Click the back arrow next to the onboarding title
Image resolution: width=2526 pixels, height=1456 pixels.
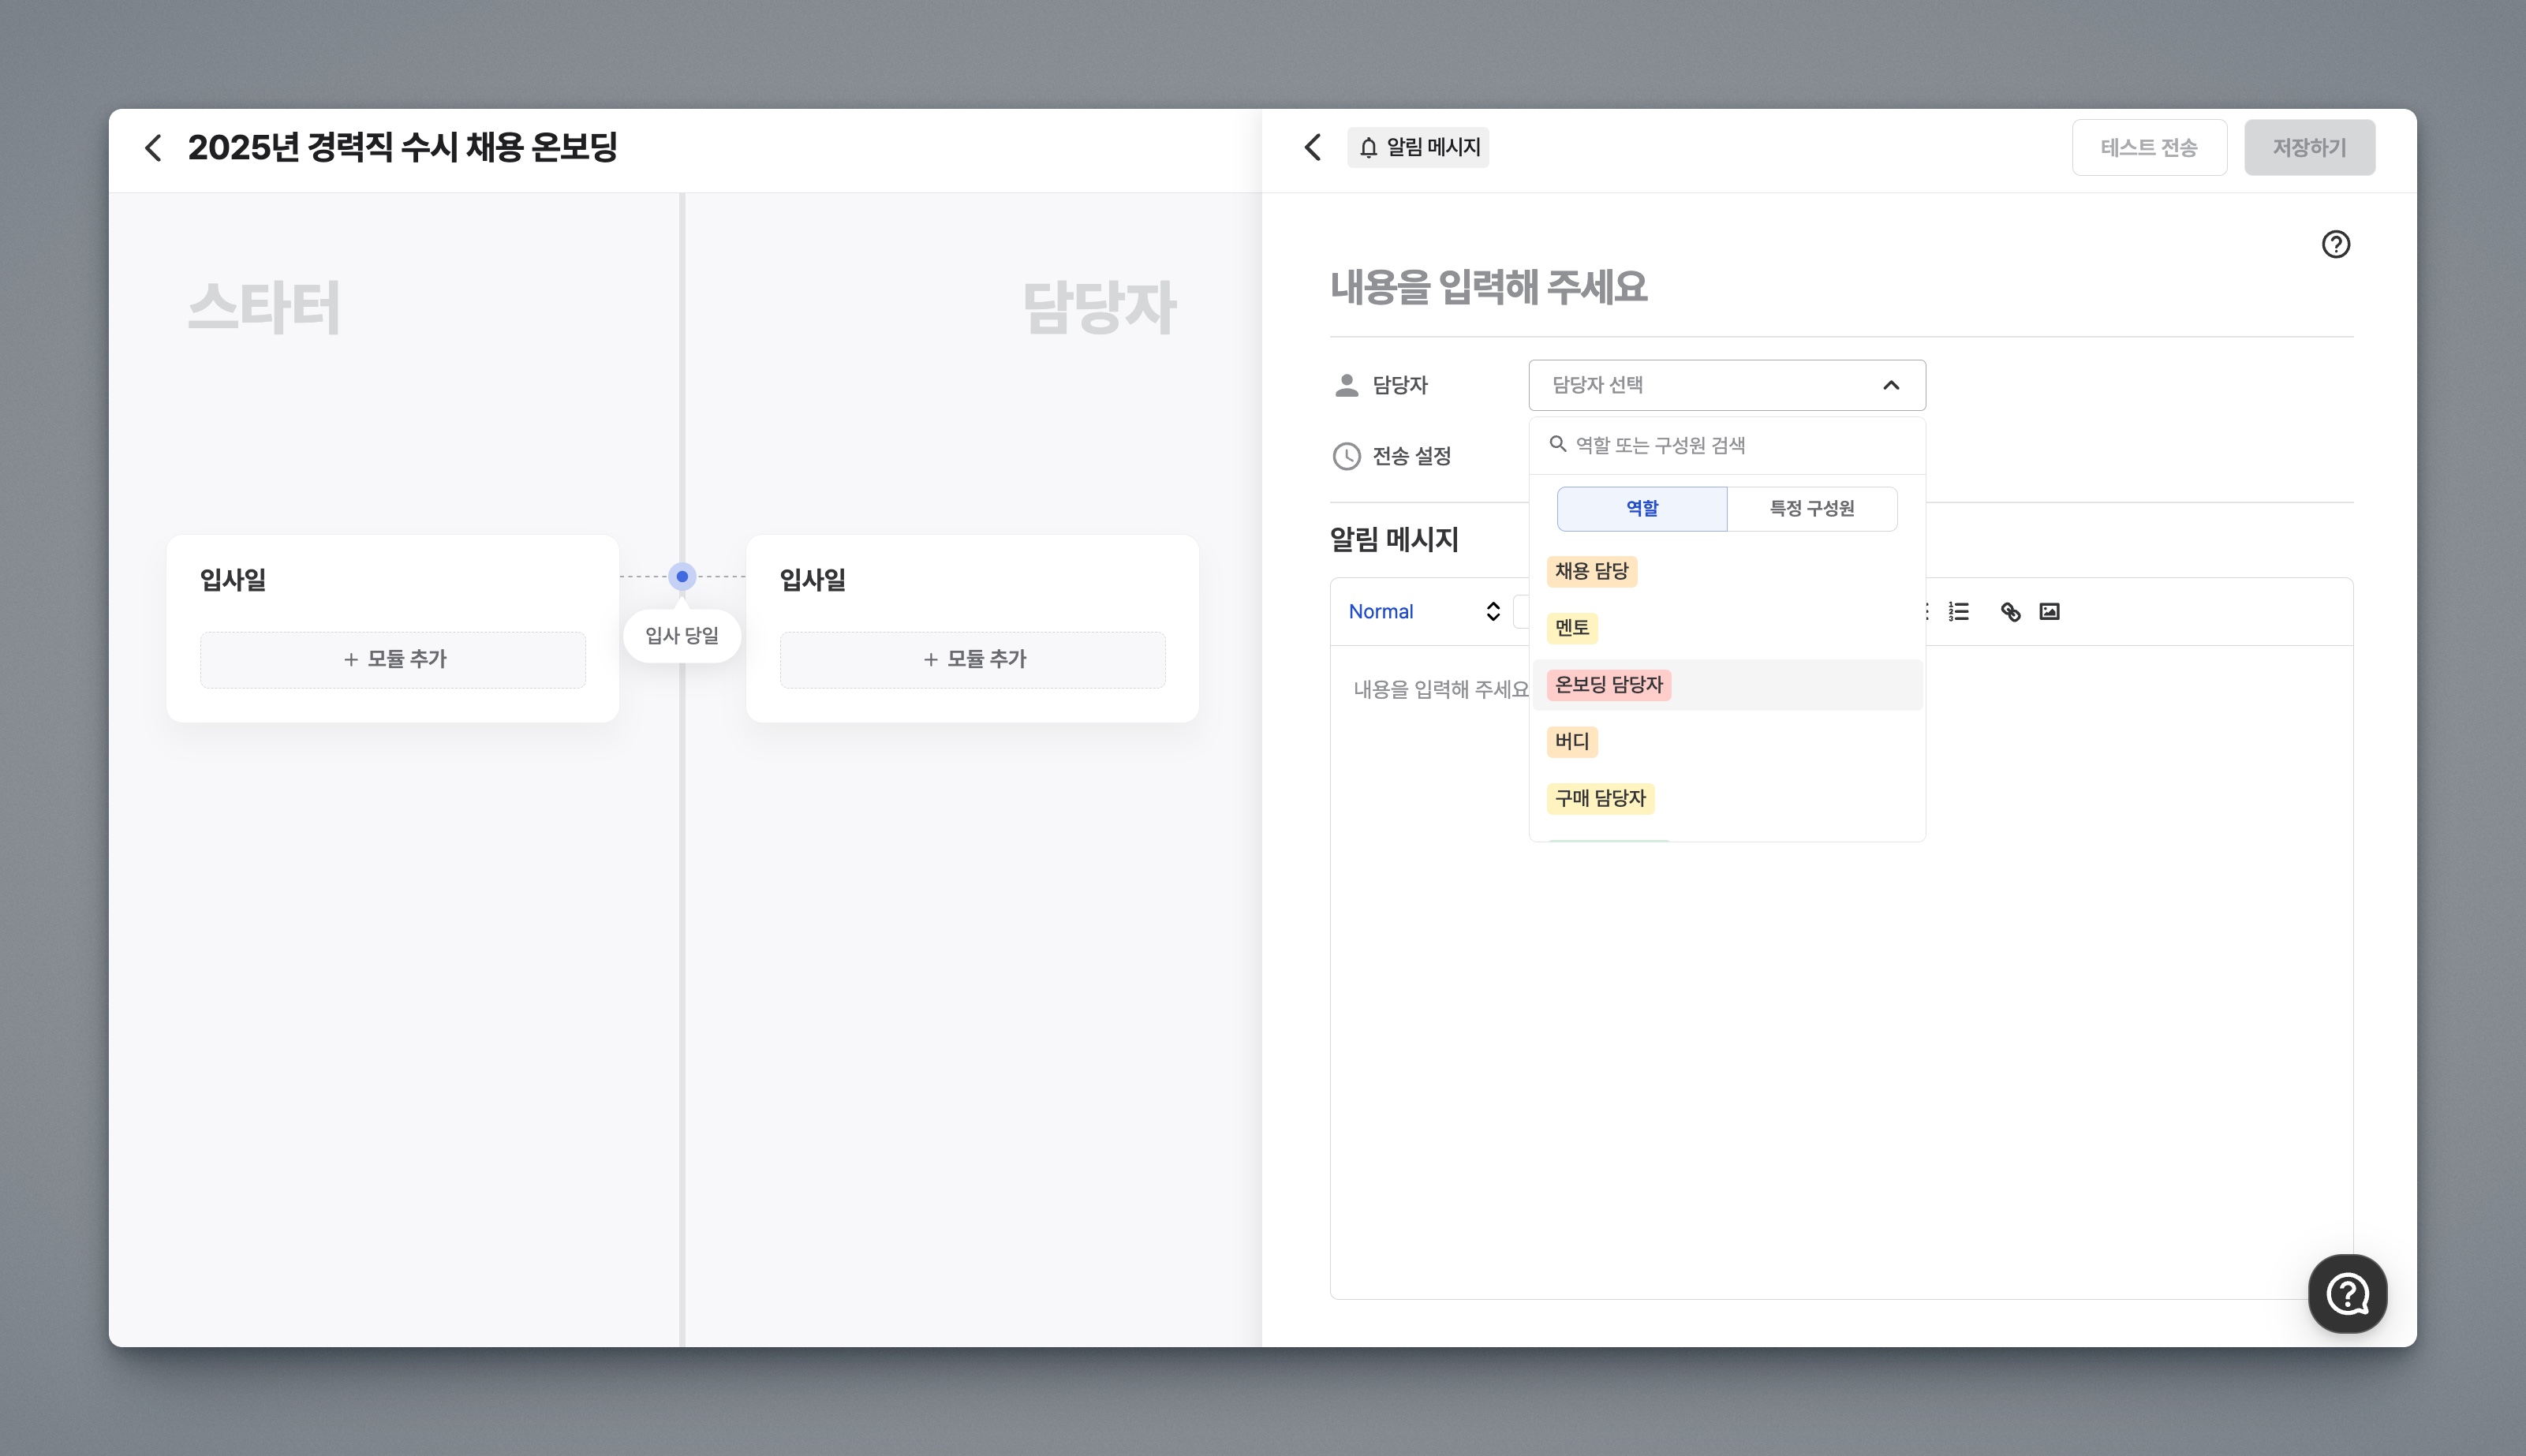pyautogui.click(x=153, y=148)
